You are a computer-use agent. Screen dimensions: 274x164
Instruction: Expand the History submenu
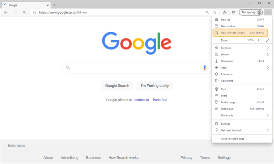pyautogui.click(x=242, y=55)
